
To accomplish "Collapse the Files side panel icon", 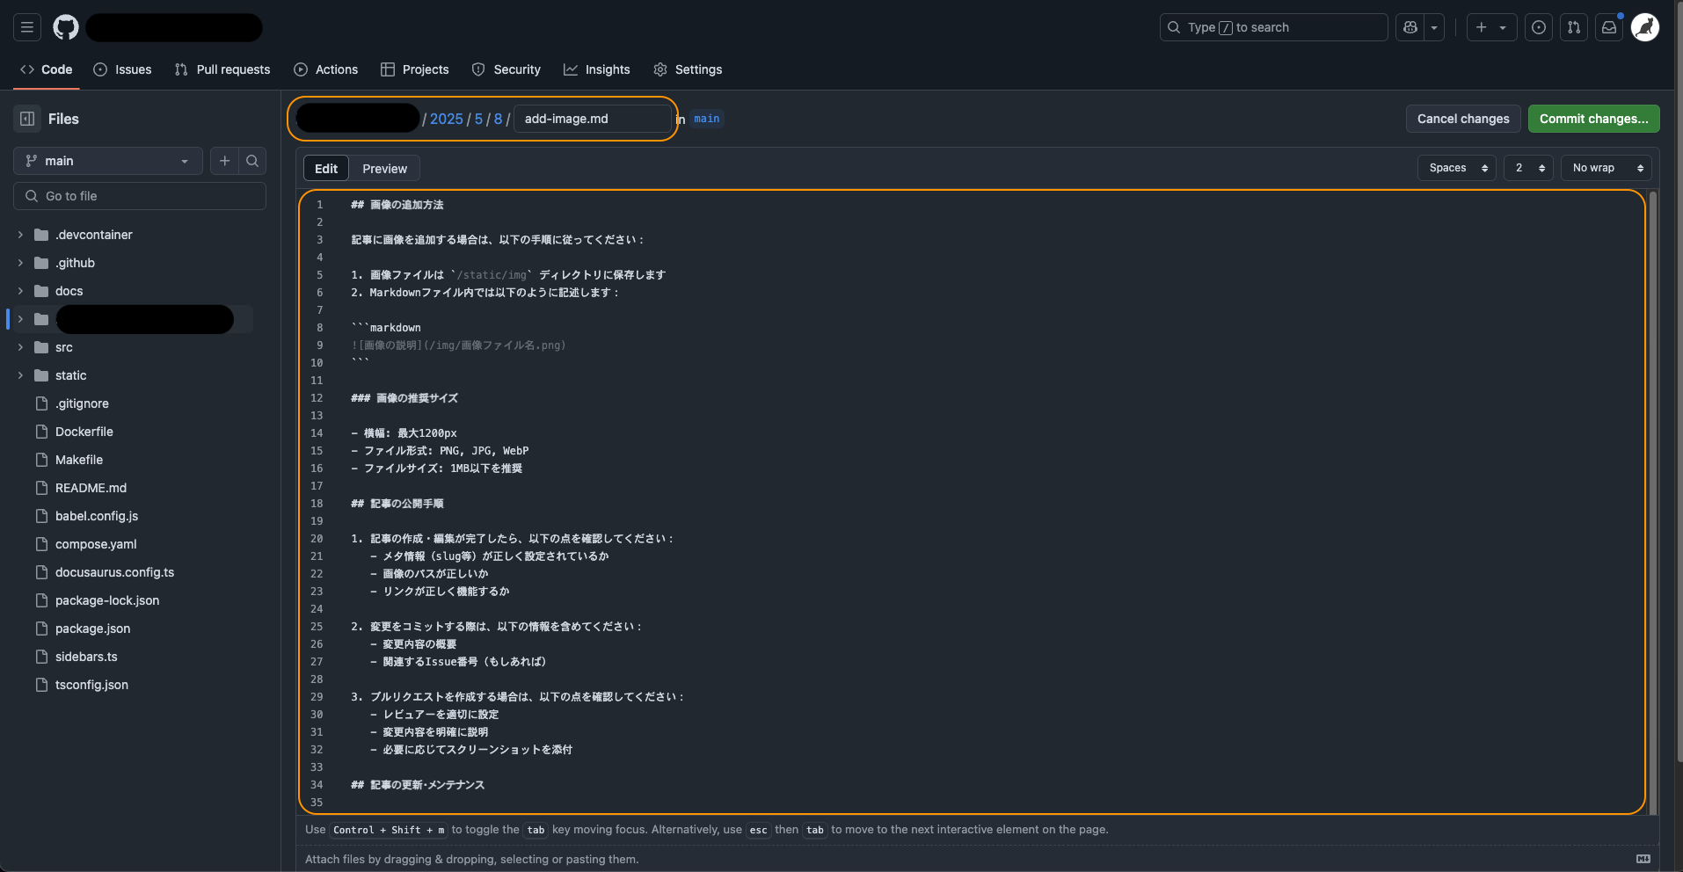I will (x=27, y=119).
